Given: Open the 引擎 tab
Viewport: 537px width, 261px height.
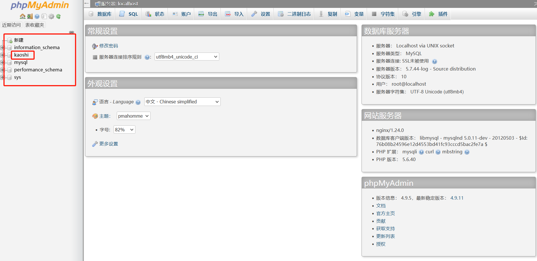Looking at the screenshot, I should pyautogui.click(x=412, y=14).
